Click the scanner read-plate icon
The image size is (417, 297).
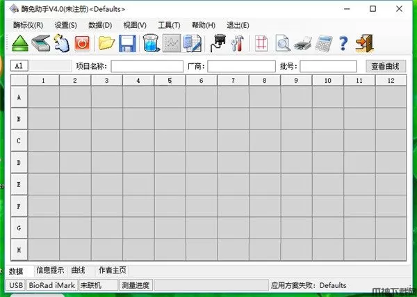(40, 43)
